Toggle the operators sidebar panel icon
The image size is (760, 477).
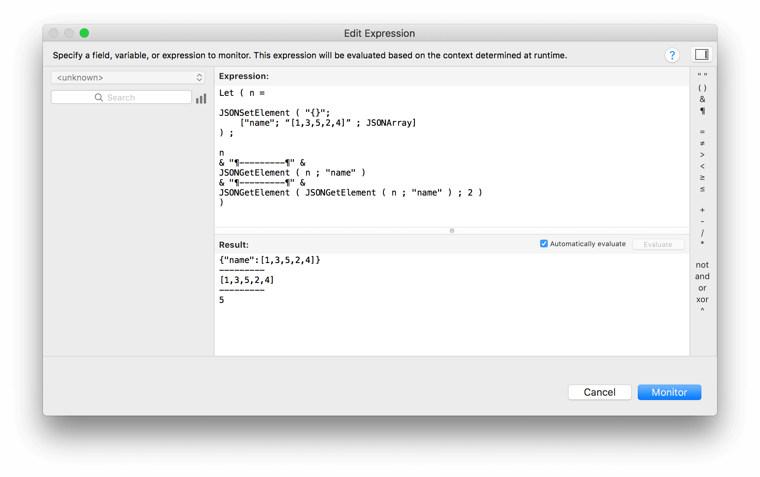701,54
